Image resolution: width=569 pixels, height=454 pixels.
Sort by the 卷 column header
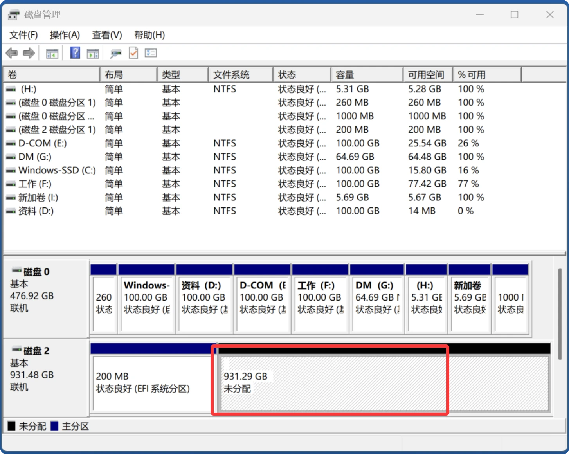(x=52, y=75)
